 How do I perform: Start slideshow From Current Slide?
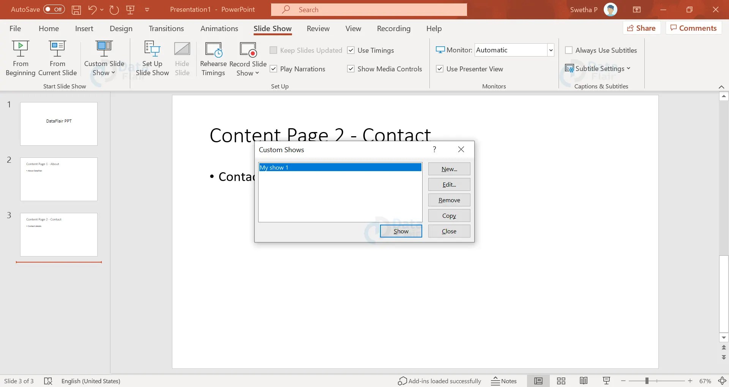57,58
